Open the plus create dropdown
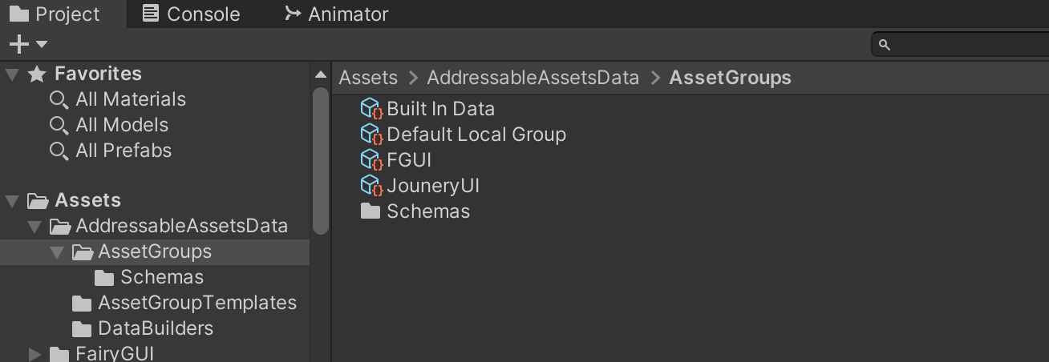Viewport: 1049px width, 362px height. click(x=28, y=44)
